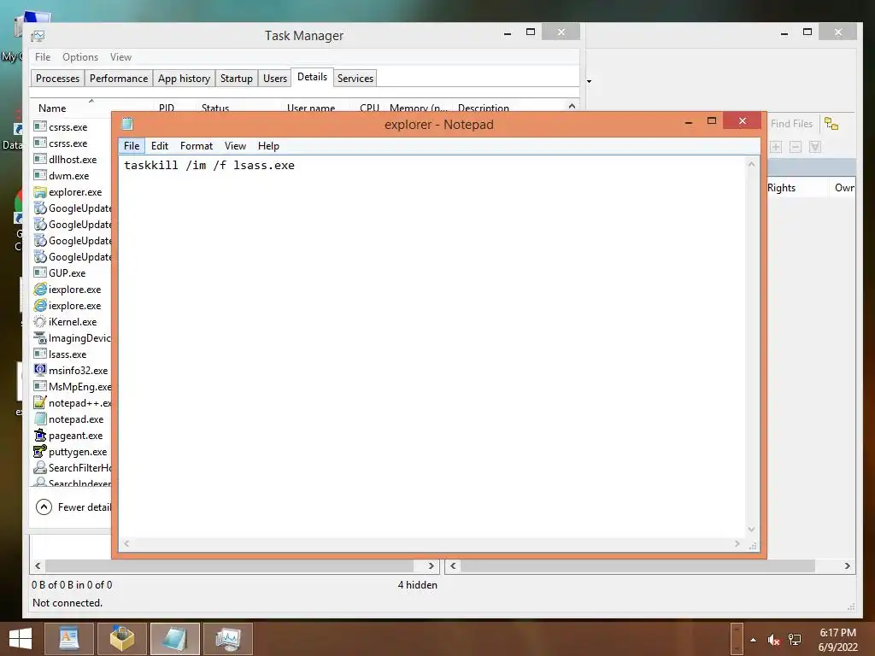This screenshot has width=875, height=656.
Task: Select the Details tab in Task Manager
Action: [x=313, y=77]
